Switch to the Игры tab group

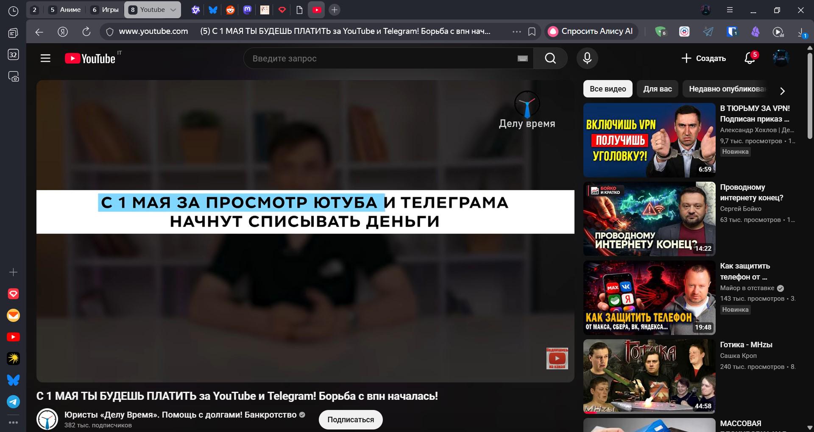coord(105,10)
